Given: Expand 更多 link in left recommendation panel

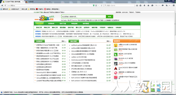Looking at the screenshot, I should tap(64, 41).
